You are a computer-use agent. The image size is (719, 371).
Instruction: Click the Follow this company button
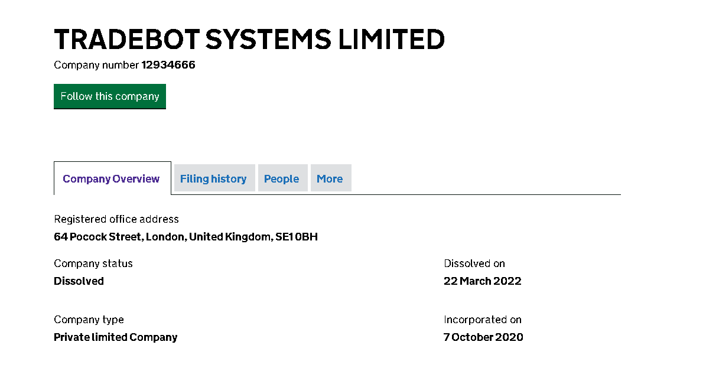(x=110, y=96)
